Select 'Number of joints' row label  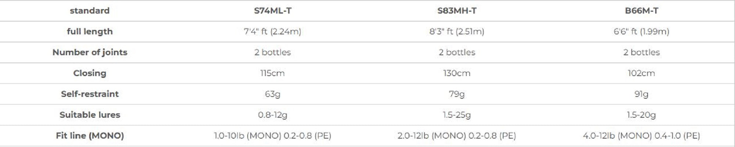coord(90,52)
